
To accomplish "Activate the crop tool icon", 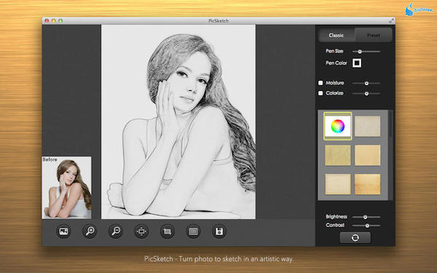I will pos(168,232).
